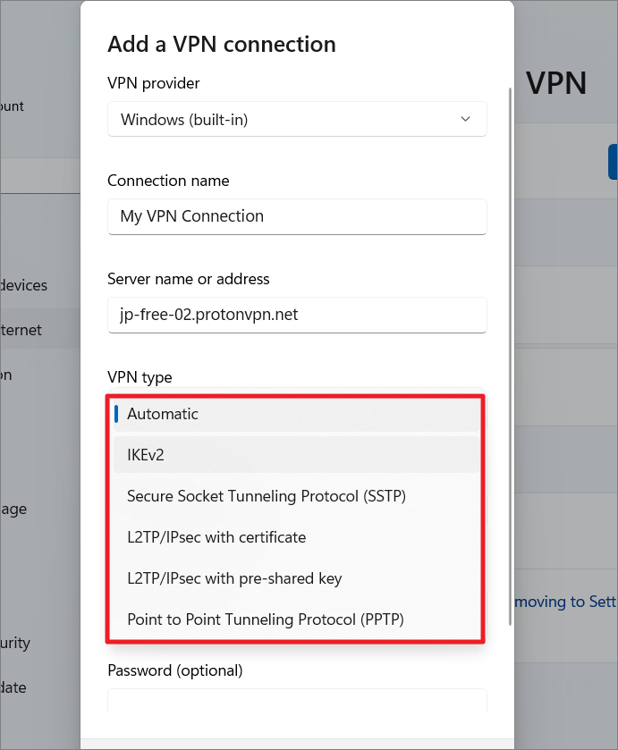Select Secure Socket Tunneling Protocol (SSTP)
This screenshot has height=750, width=618.
click(x=295, y=496)
